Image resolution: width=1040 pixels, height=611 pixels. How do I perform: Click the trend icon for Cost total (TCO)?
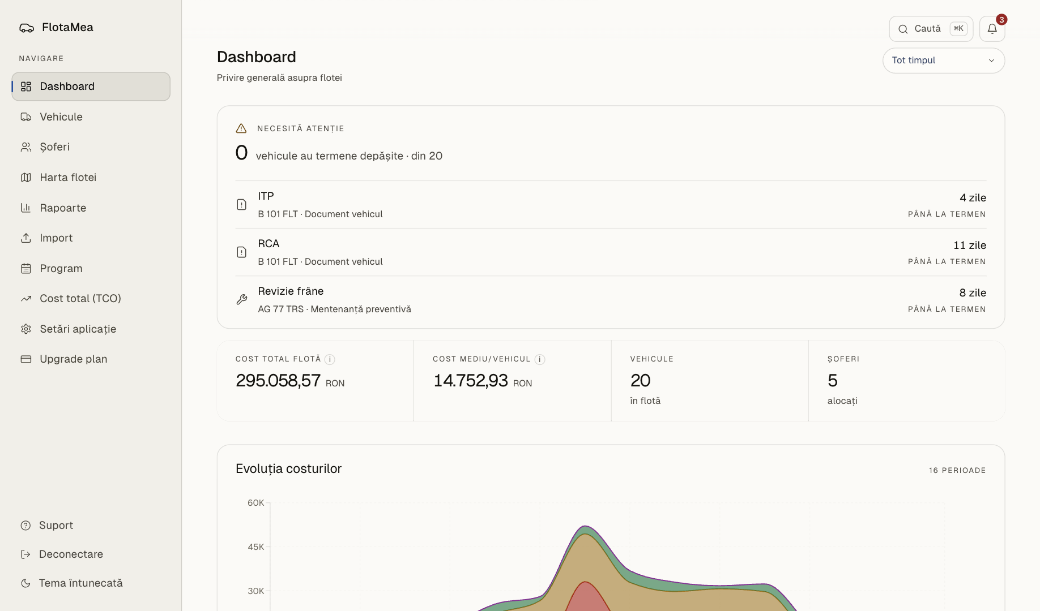click(x=26, y=299)
